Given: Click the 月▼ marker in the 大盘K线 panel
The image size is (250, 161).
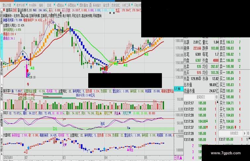Looking at the screenshot, I should (64, 145).
